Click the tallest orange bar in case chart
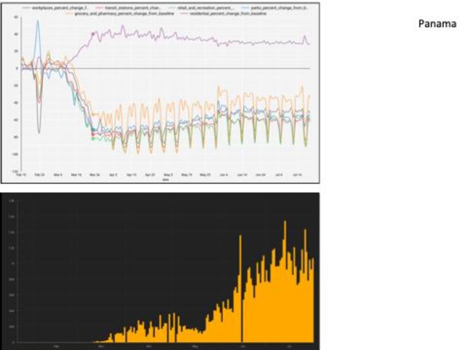The height and width of the screenshot is (350, 467). [x=285, y=222]
